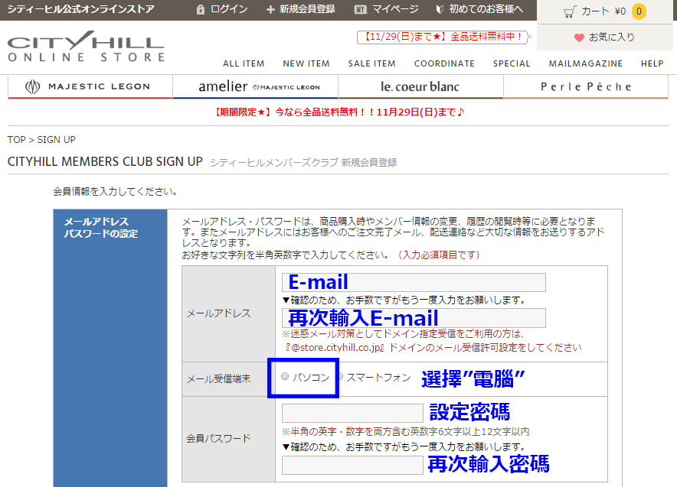Click the 半角の英字 password rule note

(x=406, y=431)
